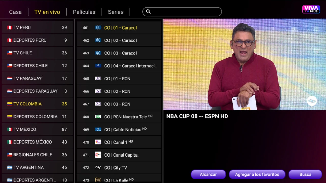This screenshot has width=326, height=183.
Task: Click the Canal Capital logo icon
Action: click(x=98, y=155)
